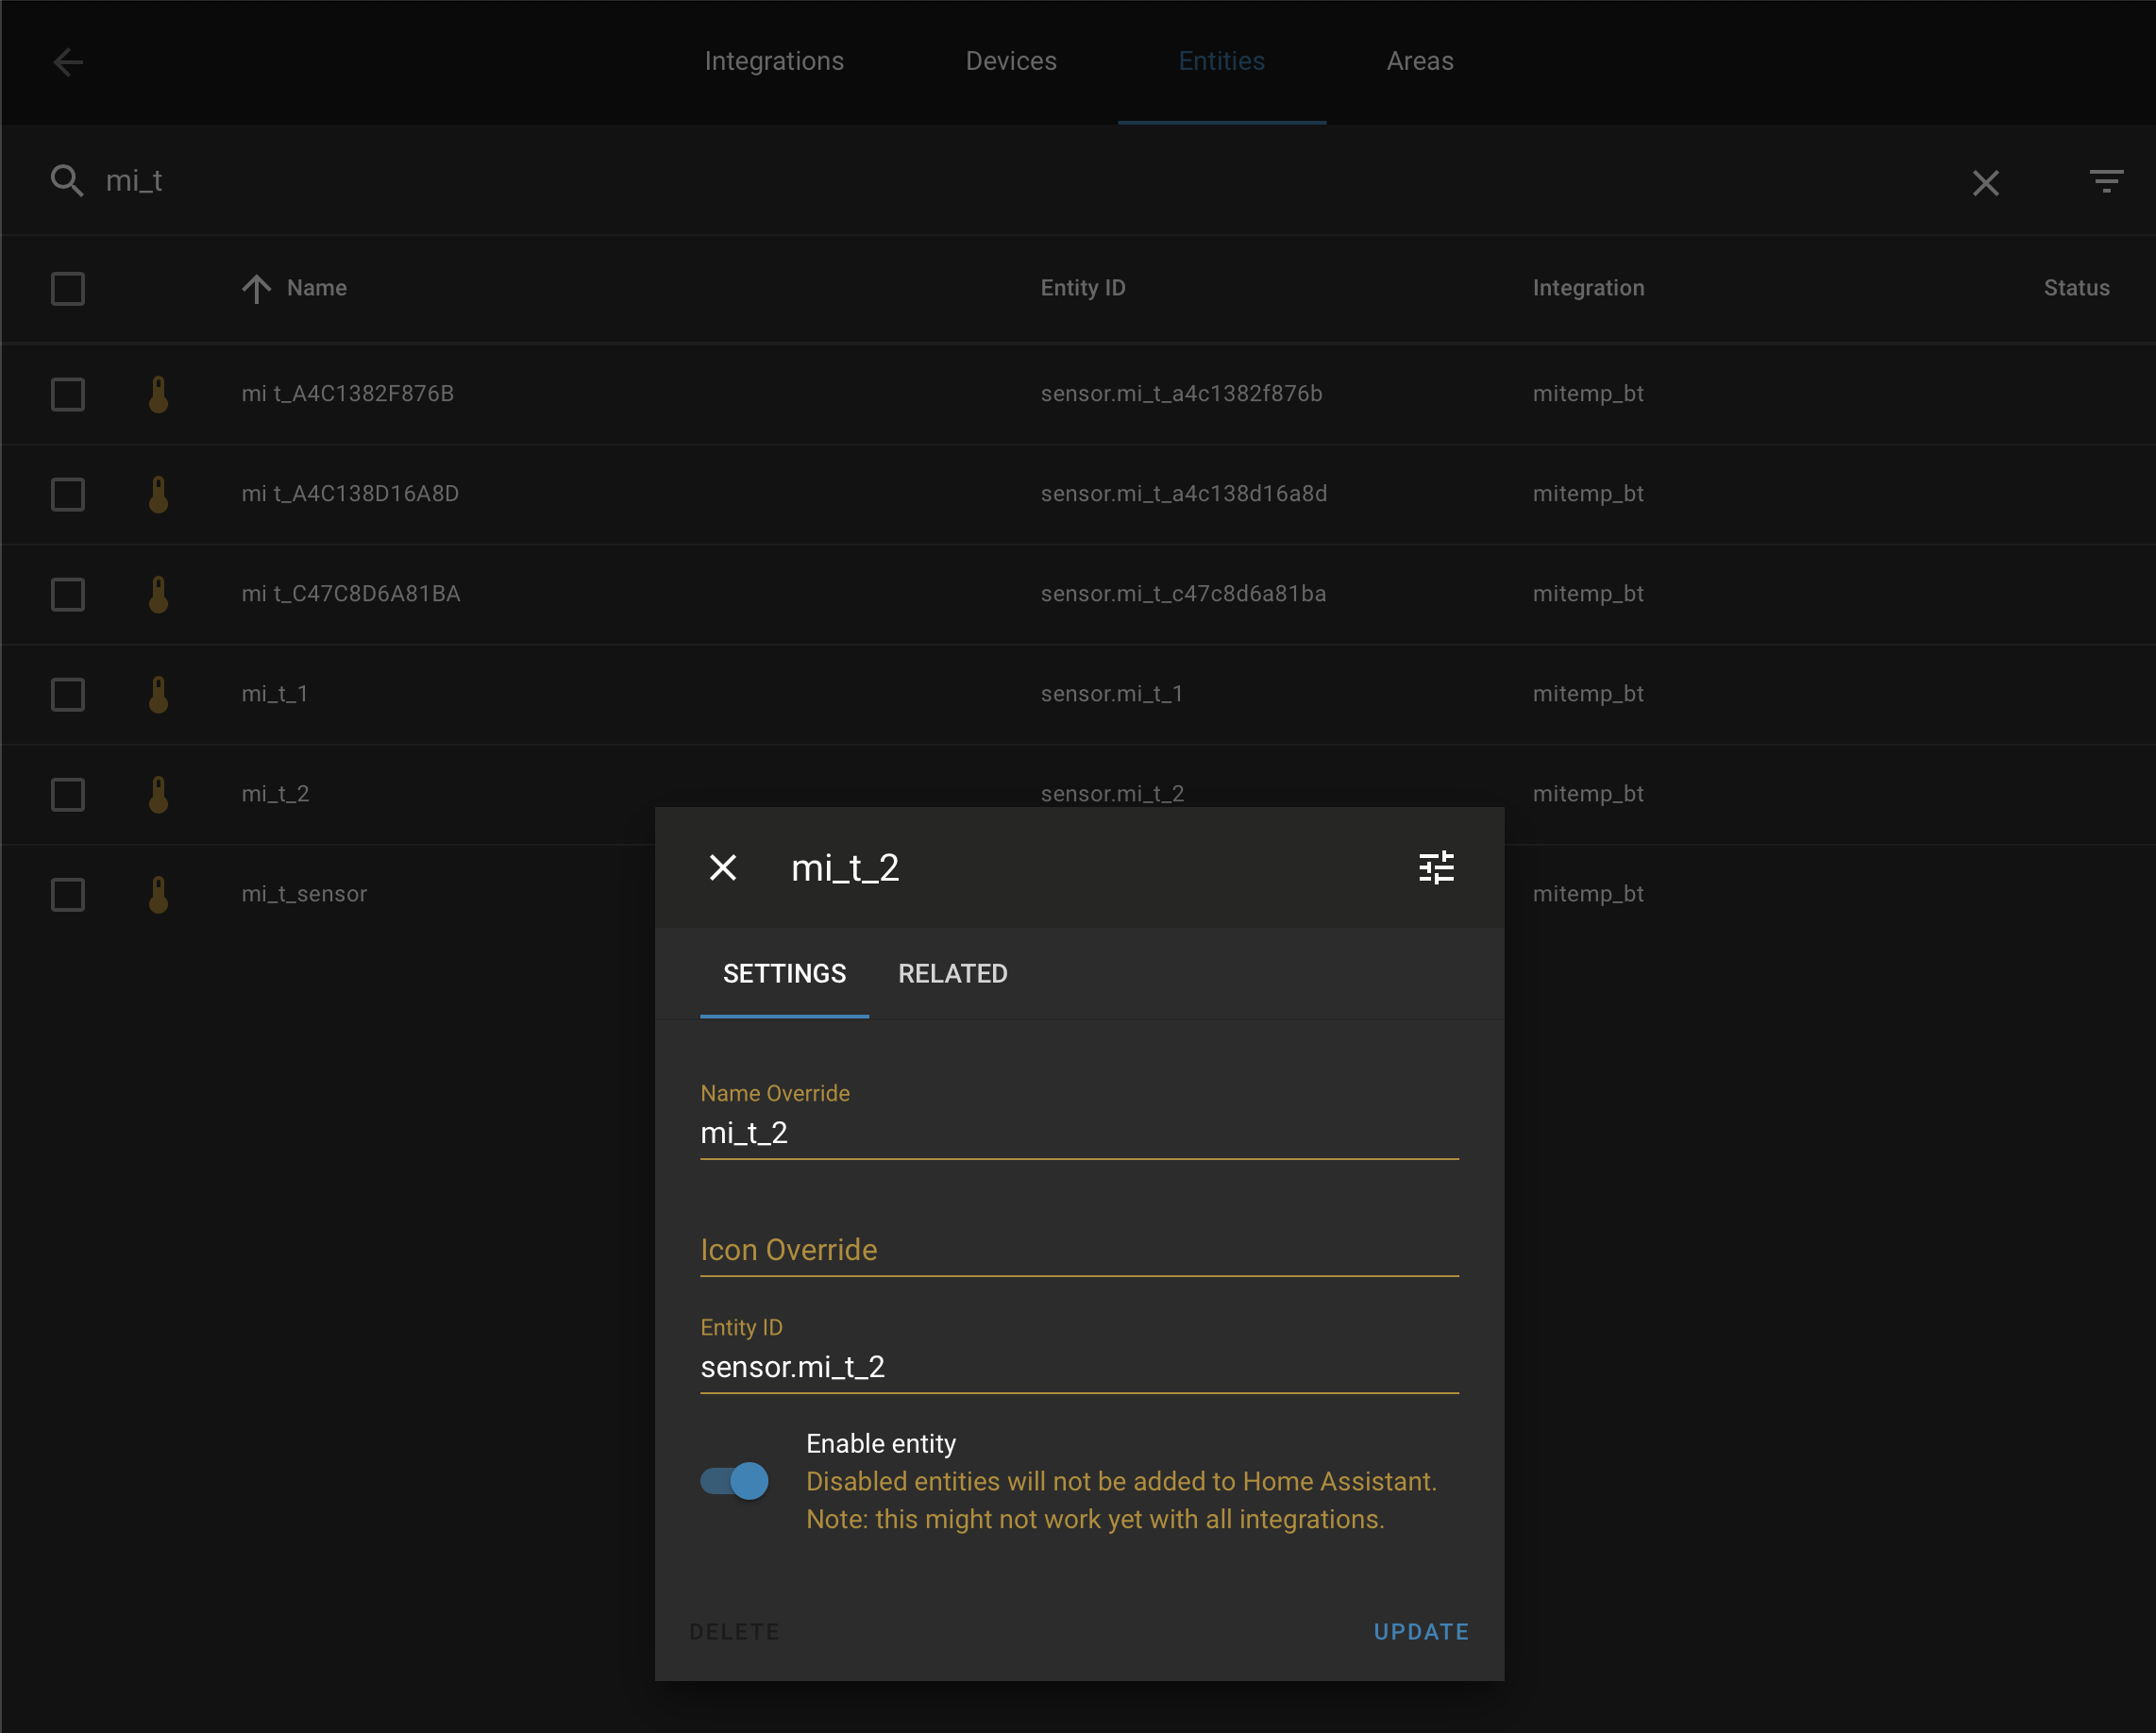
Task: Open the filter options icon
Action: pyautogui.click(x=2107, y=181)
